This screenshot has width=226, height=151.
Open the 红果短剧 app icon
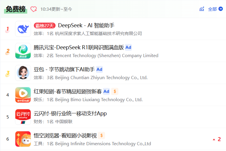pyautogui.click(x=23, y=95)
